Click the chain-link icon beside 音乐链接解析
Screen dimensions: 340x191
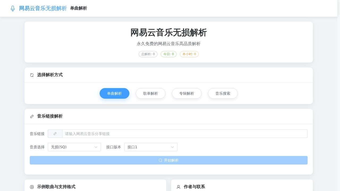(x=32, y=116)
